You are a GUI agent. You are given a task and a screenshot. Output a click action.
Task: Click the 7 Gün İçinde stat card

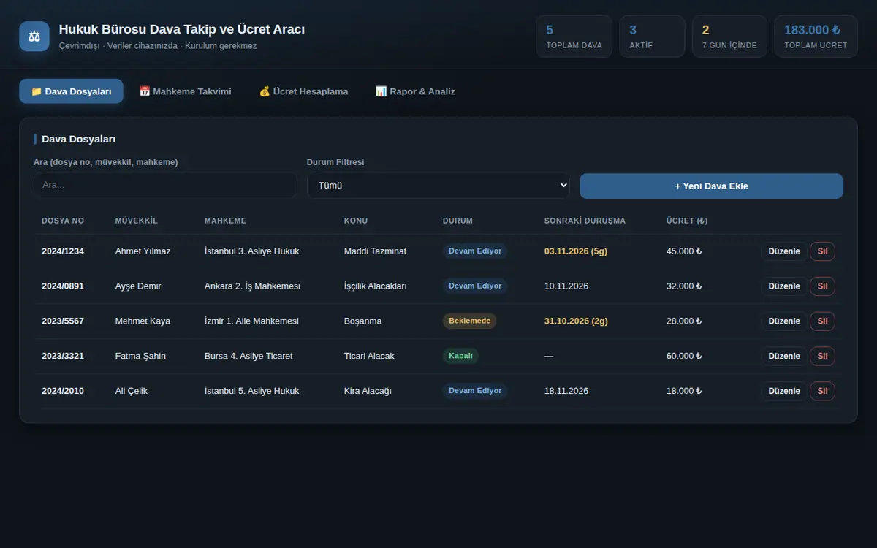[x=729, y=37]
